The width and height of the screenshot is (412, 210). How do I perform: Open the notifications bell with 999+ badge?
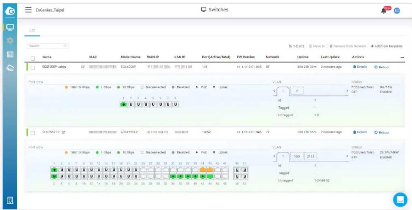[386, 10]
